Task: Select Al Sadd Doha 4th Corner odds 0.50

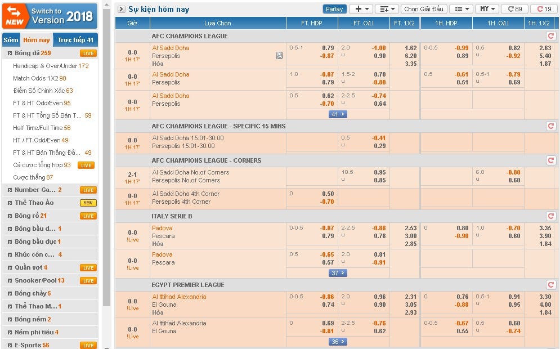Action: tap(328, 194)
